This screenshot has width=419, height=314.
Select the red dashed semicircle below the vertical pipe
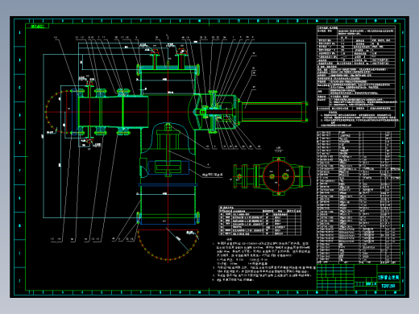coord(168,245)
